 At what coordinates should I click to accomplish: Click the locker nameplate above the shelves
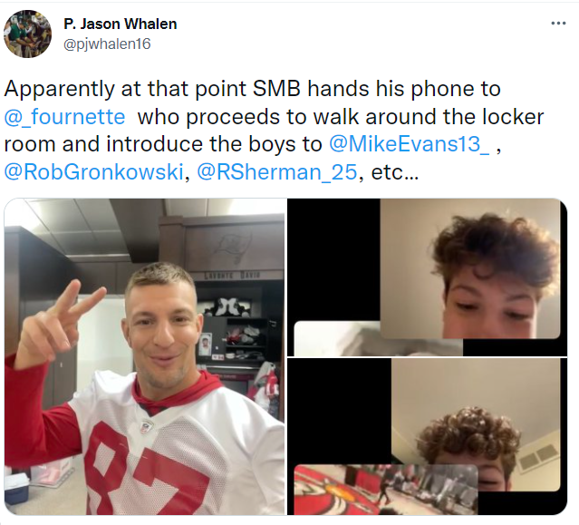[x=233, y=276]
